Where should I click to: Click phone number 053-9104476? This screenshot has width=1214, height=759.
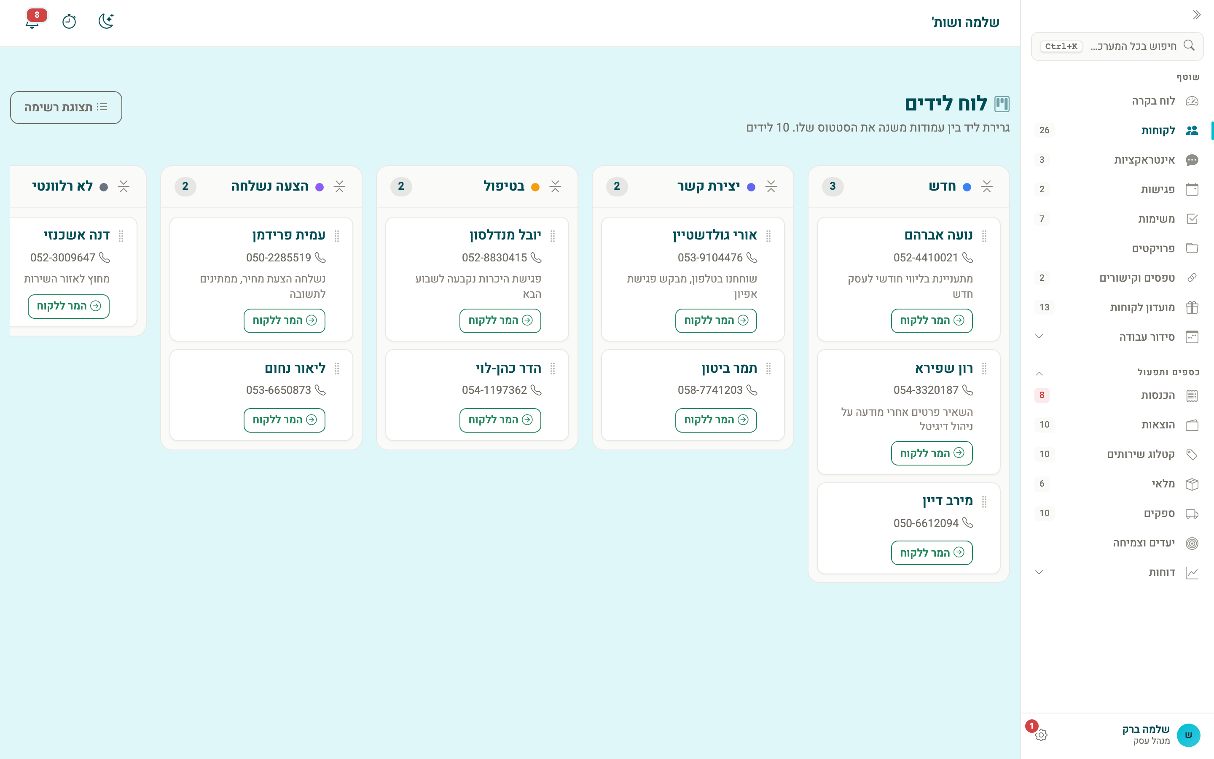[x=710, y=258]
